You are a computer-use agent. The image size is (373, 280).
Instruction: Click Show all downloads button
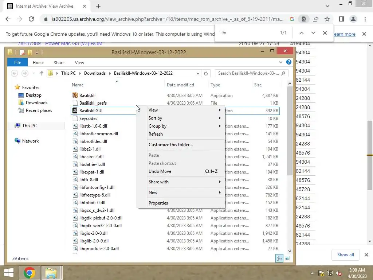click(345, 255)
